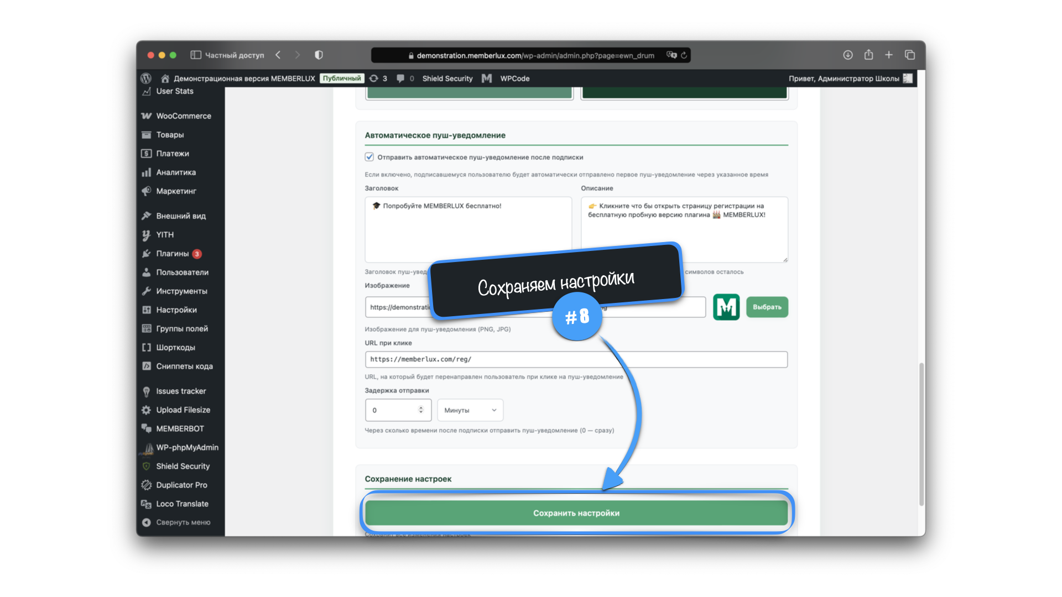
Task: Click the URL при клике input field
Action: [x=576, y=359]
